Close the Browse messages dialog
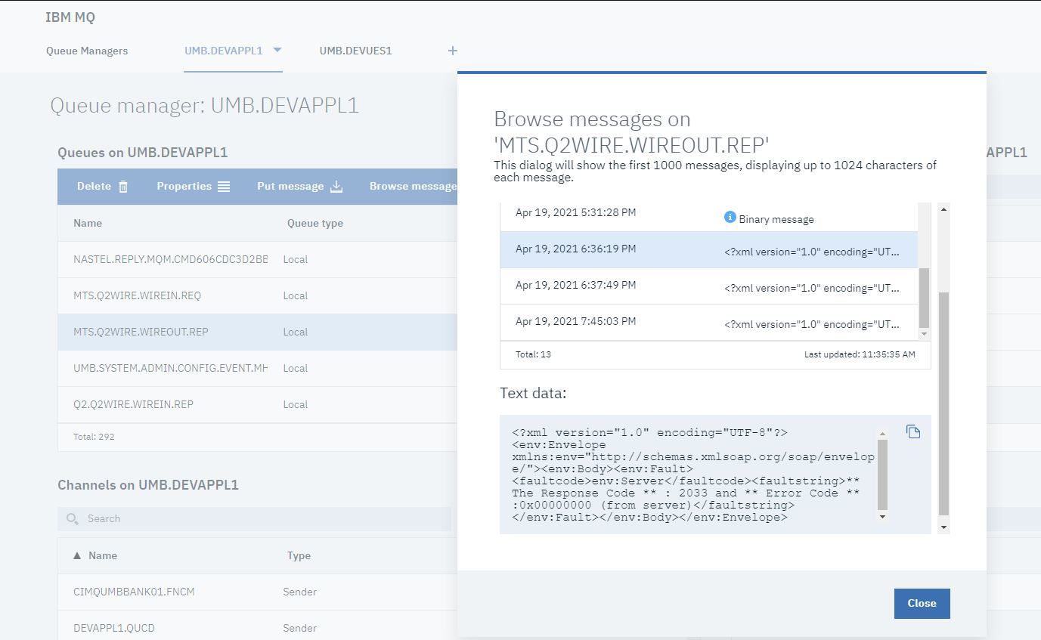The width and height of the screenshot is (1041, 640). click(x=922, y=603)
